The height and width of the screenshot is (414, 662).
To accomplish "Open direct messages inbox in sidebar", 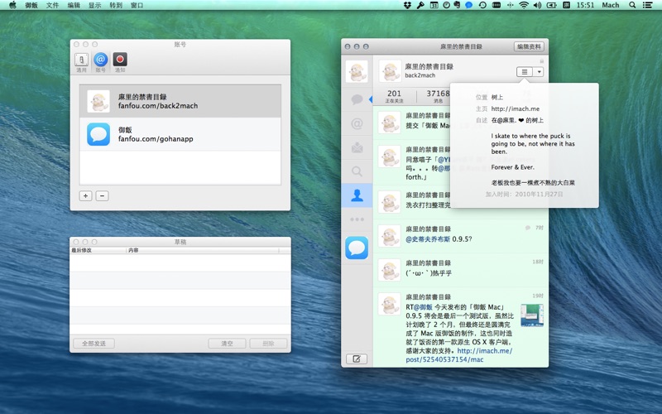I will click(x=357, y=148).
